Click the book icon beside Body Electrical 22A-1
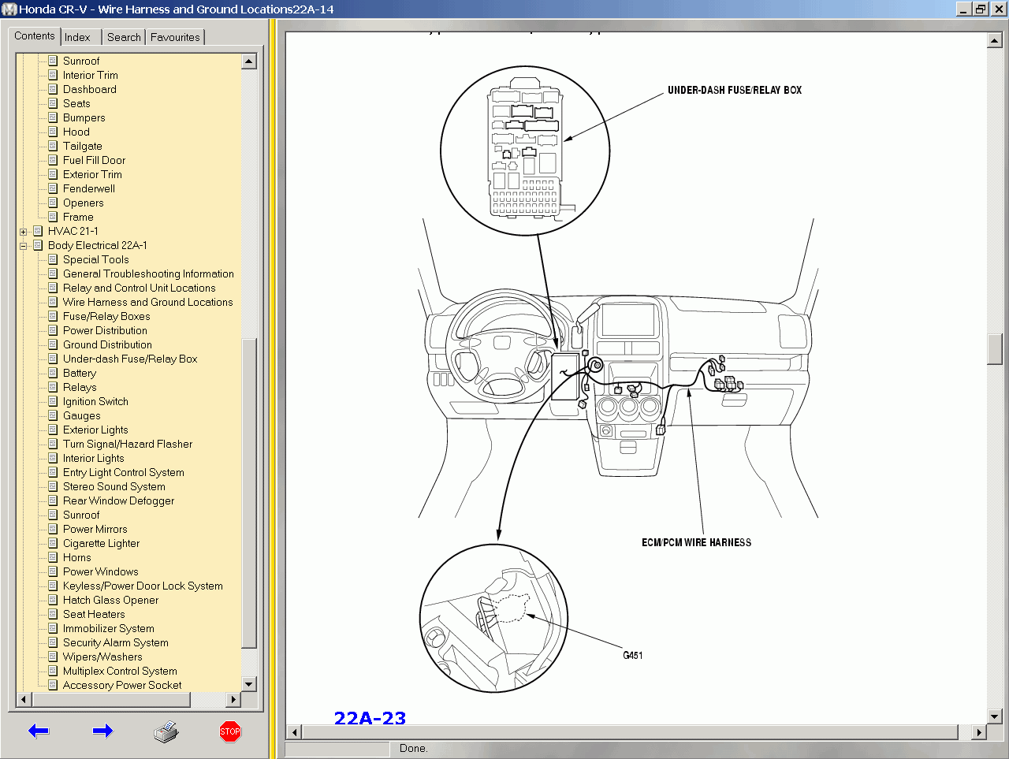This screenshot has height=759, width=1009. [38, 245]
